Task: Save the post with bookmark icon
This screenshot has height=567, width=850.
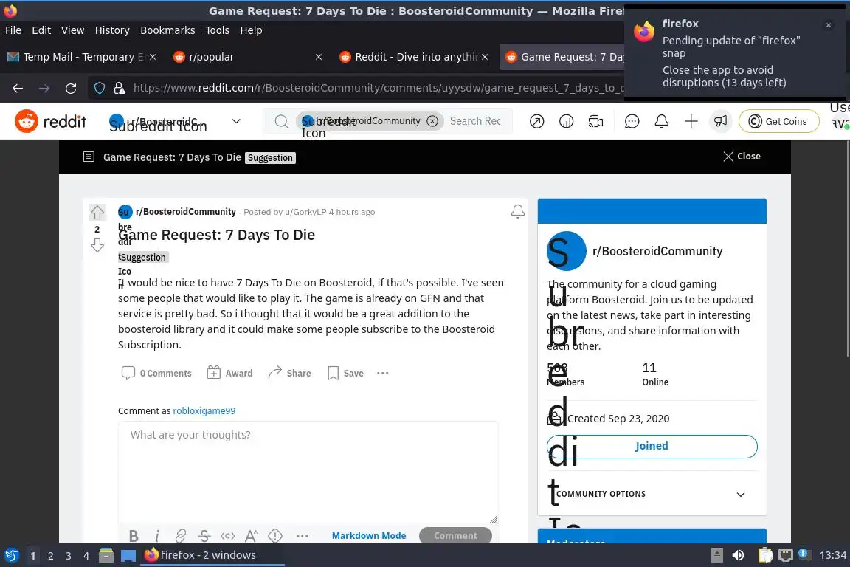Action: point(346,374)
